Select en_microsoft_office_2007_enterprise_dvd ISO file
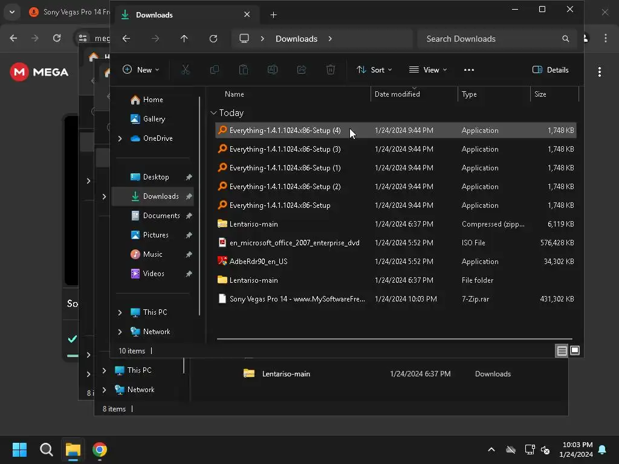The width and height of the screenshot is (619, 464). tap(395, 243)
